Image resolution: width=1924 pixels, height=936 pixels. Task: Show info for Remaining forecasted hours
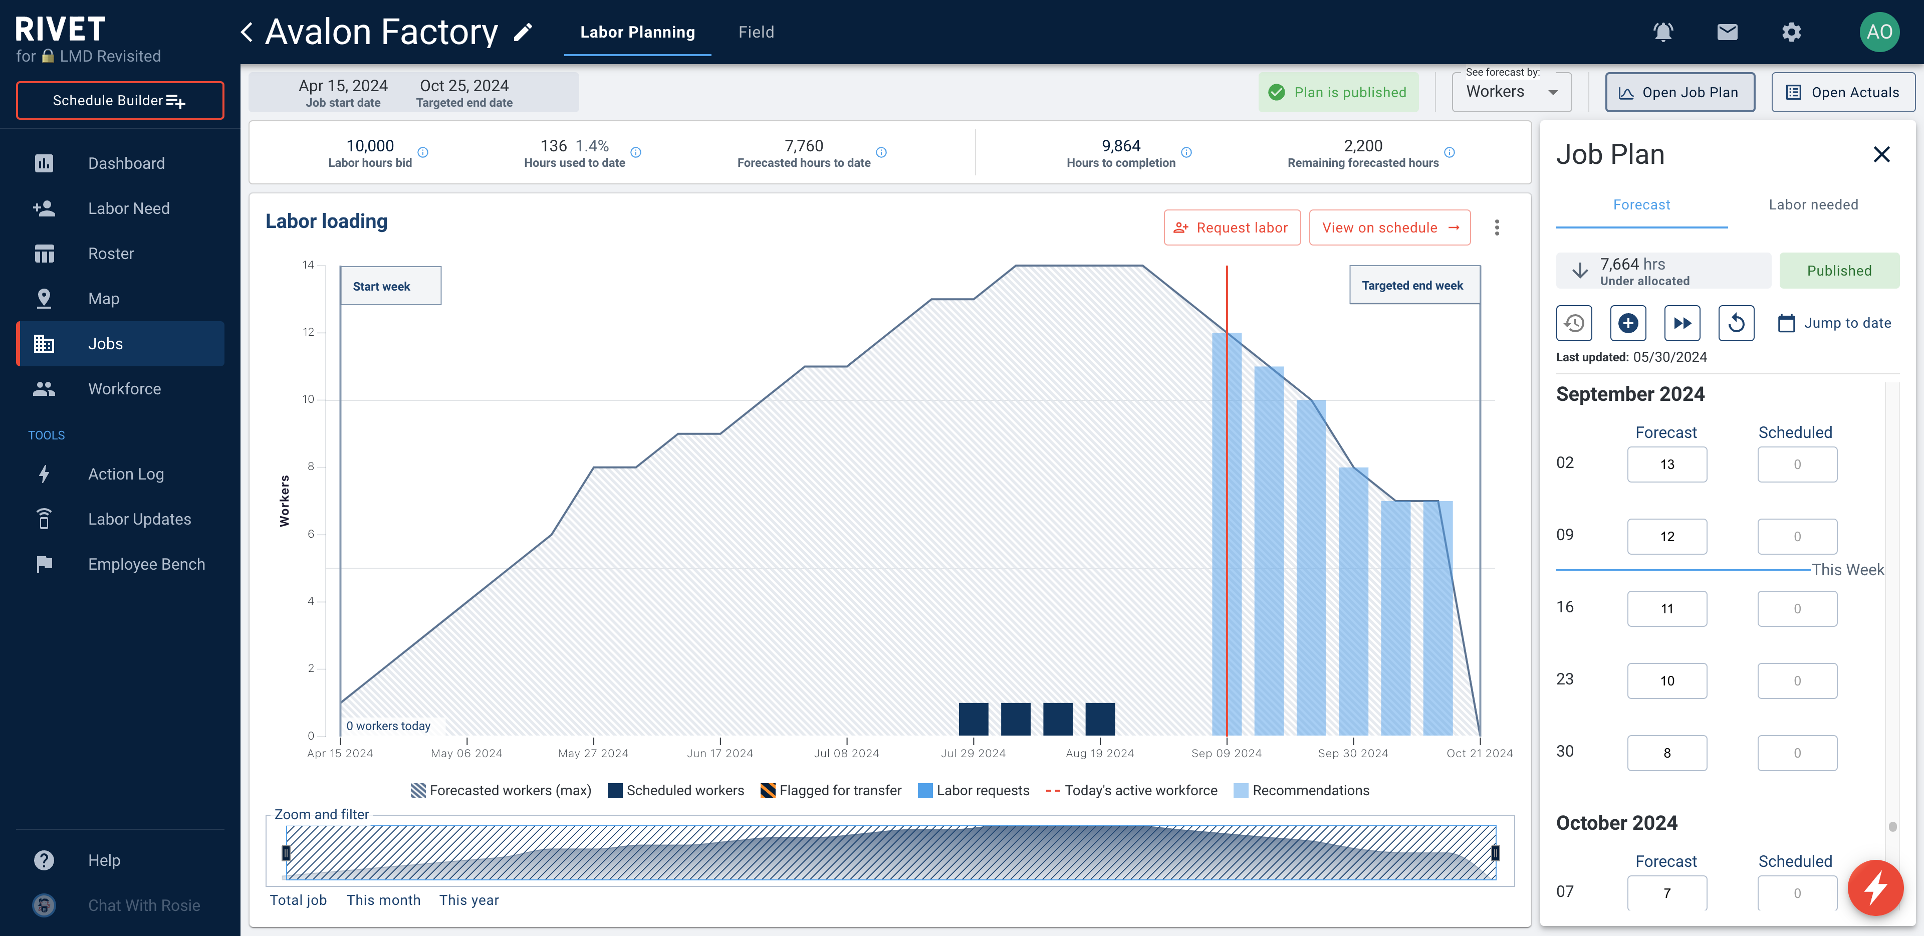coord(1450,152)
